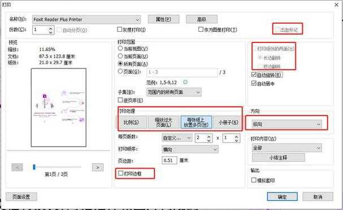Select the 小册子(K) booklet button

[228, 122]
